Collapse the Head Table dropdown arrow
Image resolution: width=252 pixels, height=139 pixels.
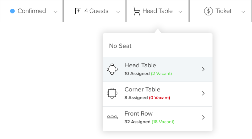pyautogui.click(x=180, y=12)
